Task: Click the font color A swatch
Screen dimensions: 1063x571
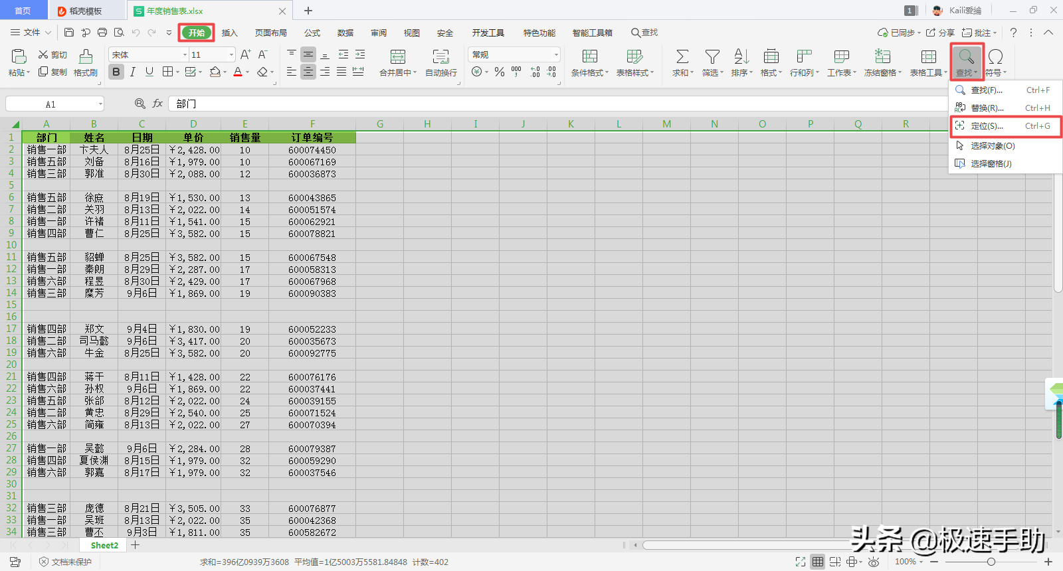Action: 238,72
